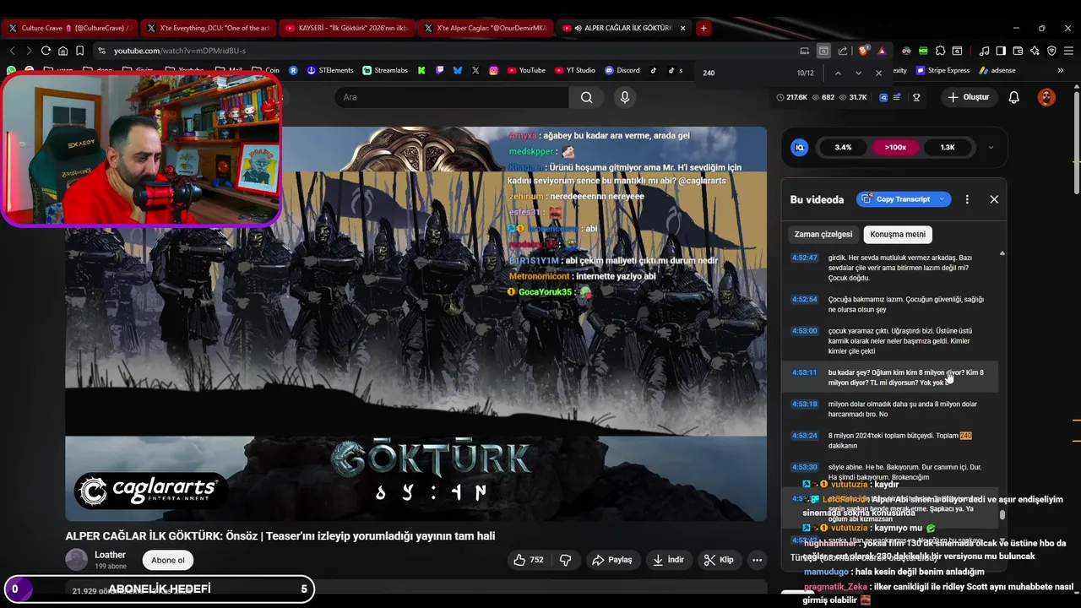Image resolution: width=1081 pixels, height=608 pixels.
Task: Open the Brave wallet icon
Action: [1018, 51]
